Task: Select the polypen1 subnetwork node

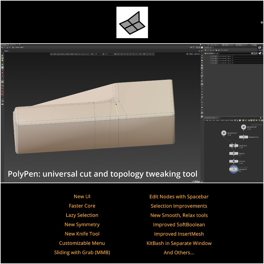Action: [234, 169]
